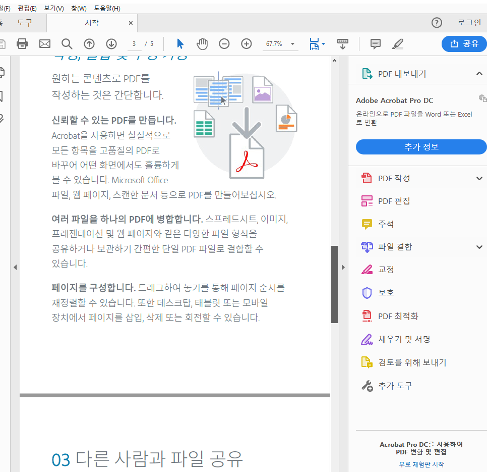Switch to 도구 tab
Viewport: 487px width, 472px height.
pos(25,23)
